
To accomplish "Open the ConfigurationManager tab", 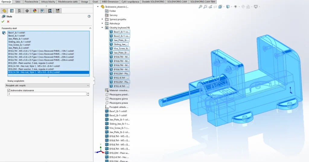I will [19, 11].
